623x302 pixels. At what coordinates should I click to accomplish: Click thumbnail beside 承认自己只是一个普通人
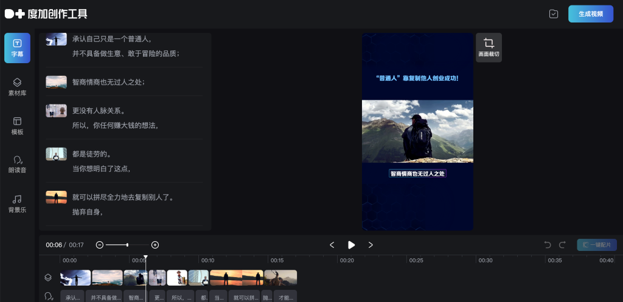56,39
